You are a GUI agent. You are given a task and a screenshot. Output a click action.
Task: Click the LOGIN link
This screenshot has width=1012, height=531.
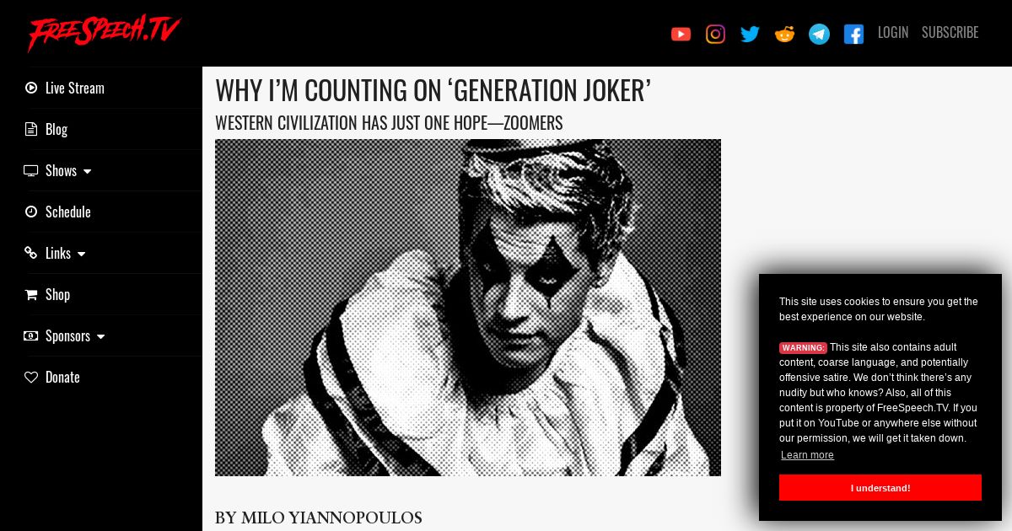coord(893,32)
